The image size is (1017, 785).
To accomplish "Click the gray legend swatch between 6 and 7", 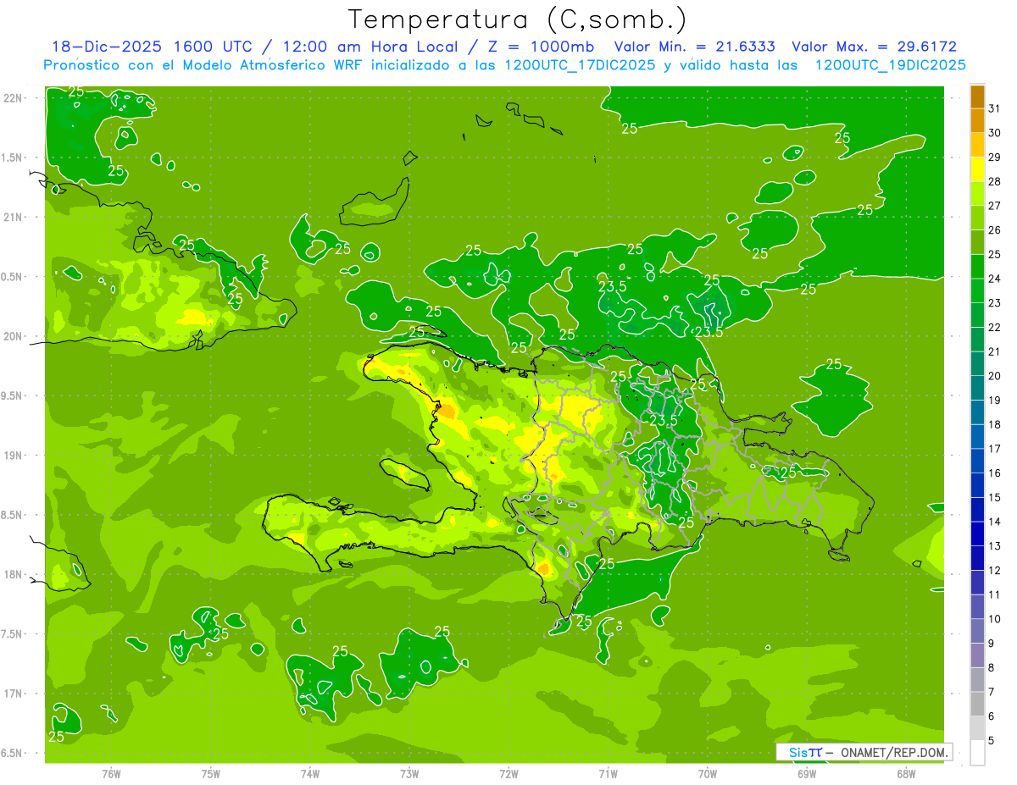I will pyautogui.click(x=977, y=704).
